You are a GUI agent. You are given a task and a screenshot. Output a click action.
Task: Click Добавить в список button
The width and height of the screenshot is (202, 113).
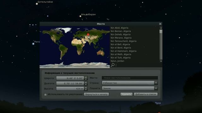tap(146, 94)
